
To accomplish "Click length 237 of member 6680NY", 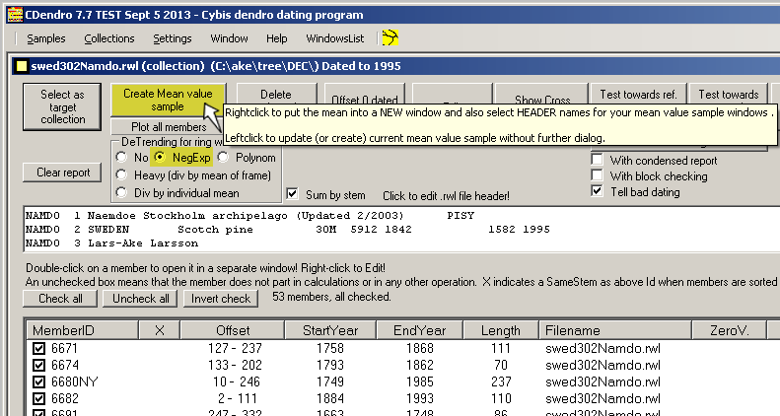I will click(x=501, y=381).
